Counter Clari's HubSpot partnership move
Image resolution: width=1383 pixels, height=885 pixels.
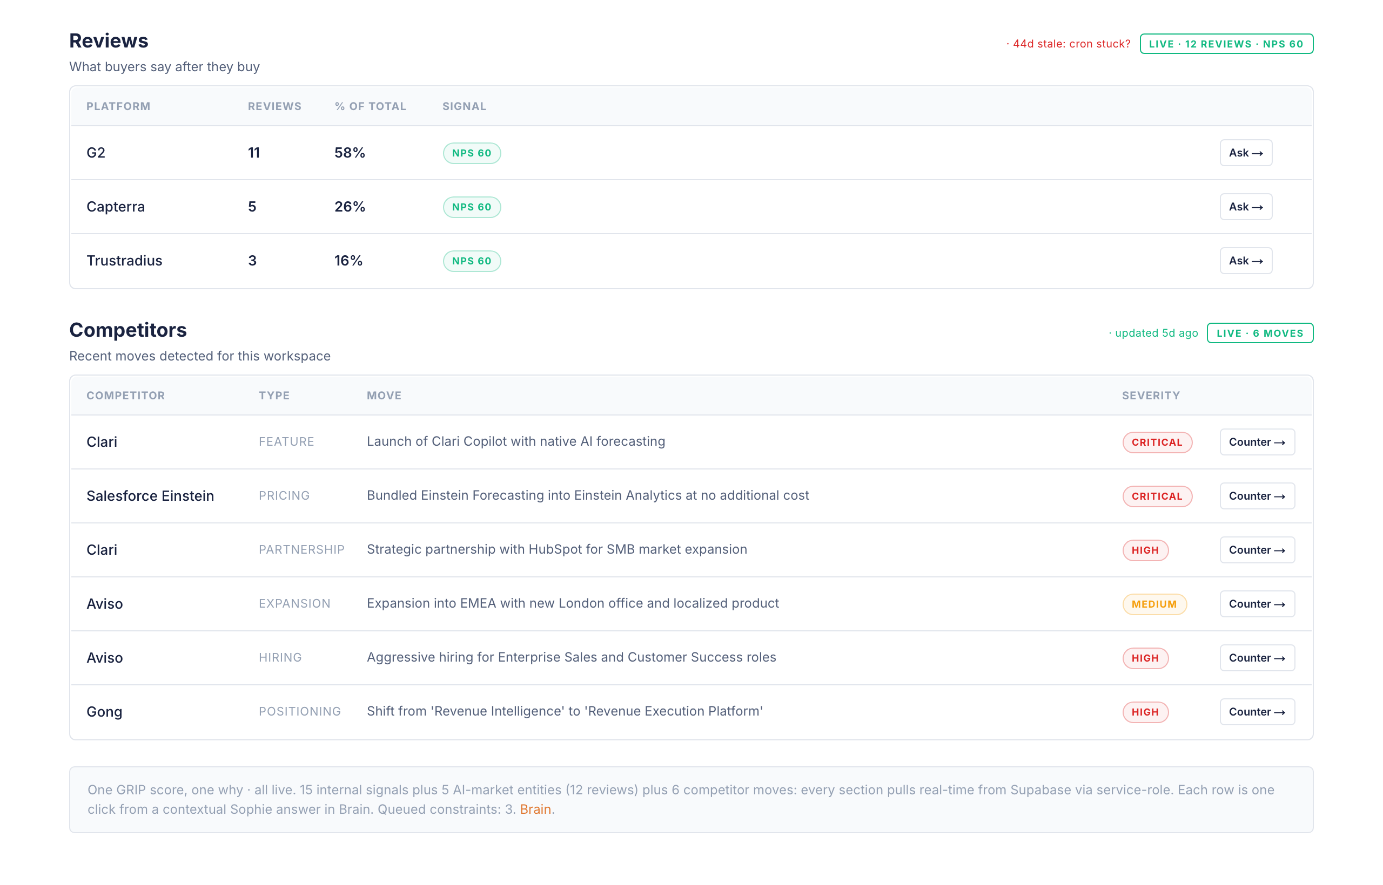coord(1257,550)
